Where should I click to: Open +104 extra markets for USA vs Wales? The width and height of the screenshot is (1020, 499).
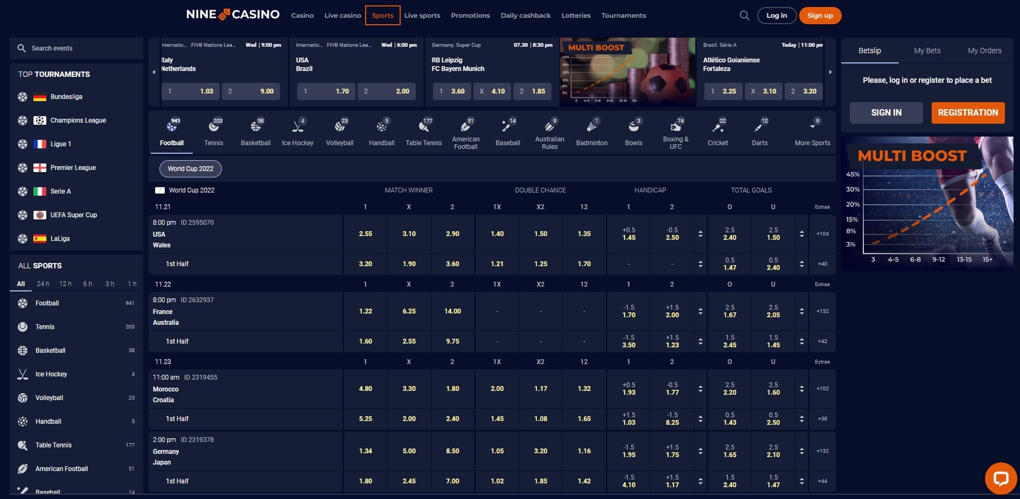click(822, 234)
